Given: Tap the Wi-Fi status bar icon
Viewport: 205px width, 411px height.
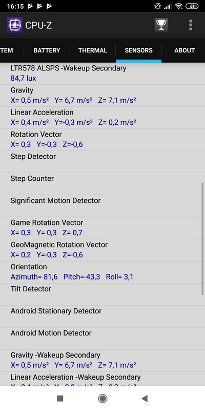Looking at the screenshot, I should pos(178,6).
